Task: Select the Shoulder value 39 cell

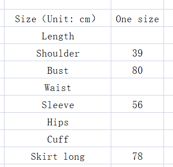Action: click(137, 52)
